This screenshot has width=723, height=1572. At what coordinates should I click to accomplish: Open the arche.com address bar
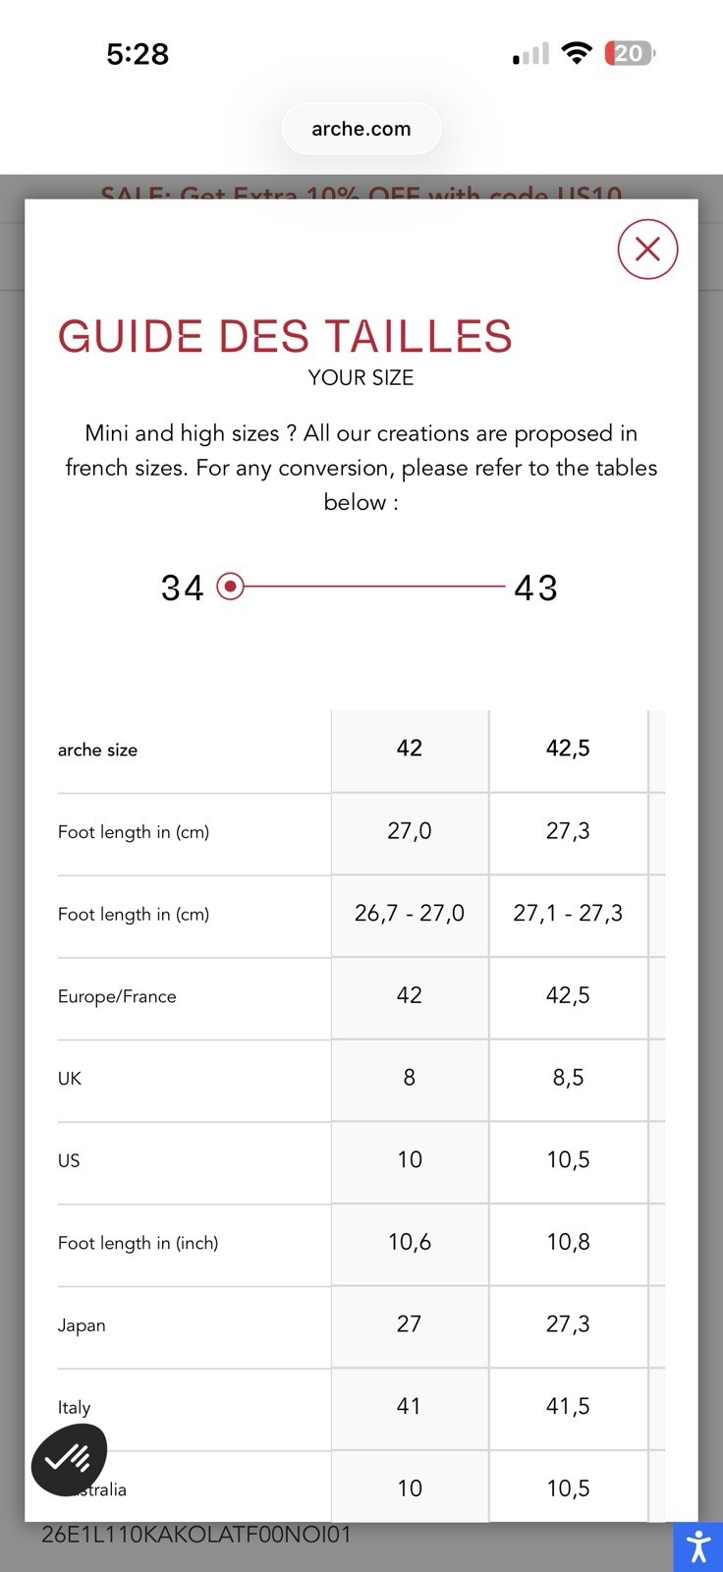tap(361, 129)
